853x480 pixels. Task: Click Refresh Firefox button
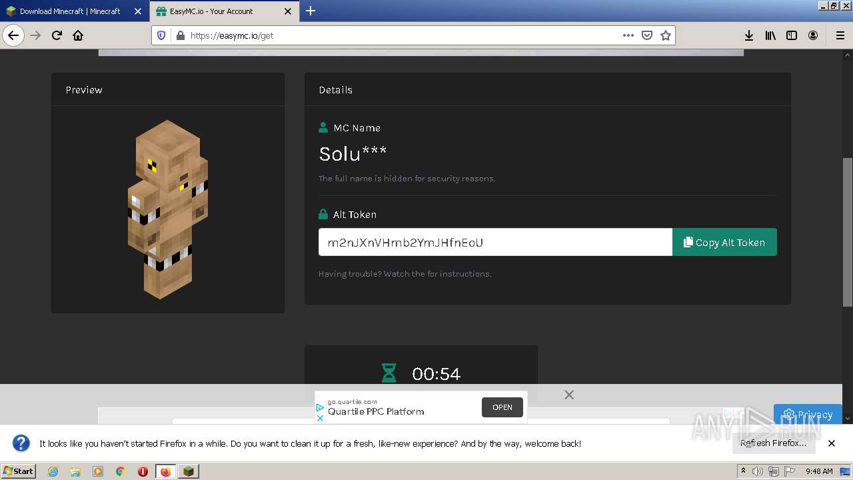coord(773,443)
